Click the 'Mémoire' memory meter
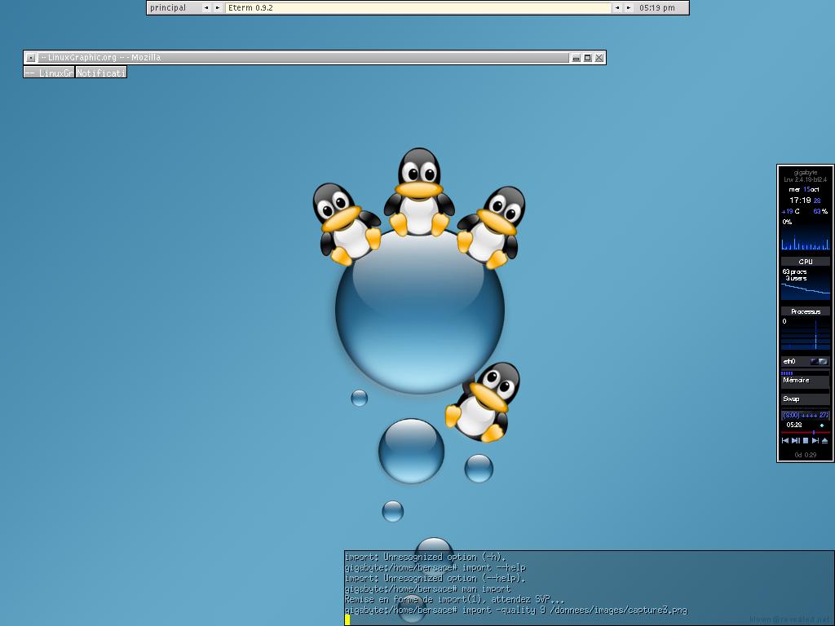This screenshot has width=835, height=626. pos(805,380)
